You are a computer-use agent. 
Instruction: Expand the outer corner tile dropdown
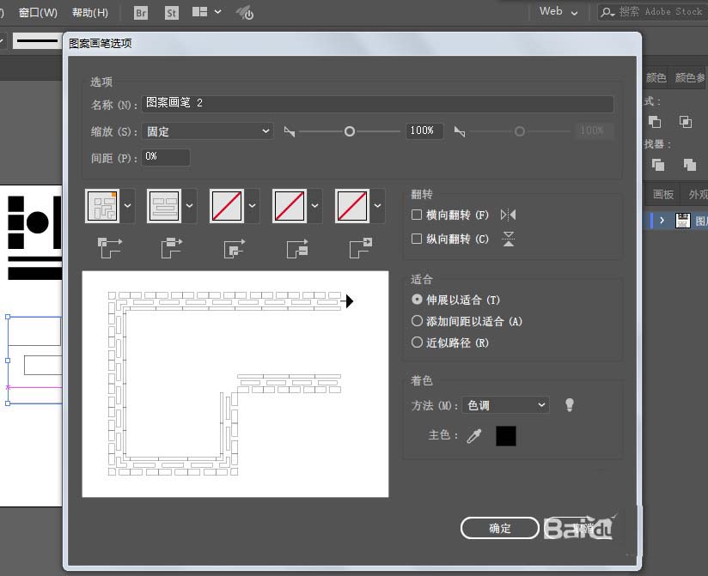[127, 206]
